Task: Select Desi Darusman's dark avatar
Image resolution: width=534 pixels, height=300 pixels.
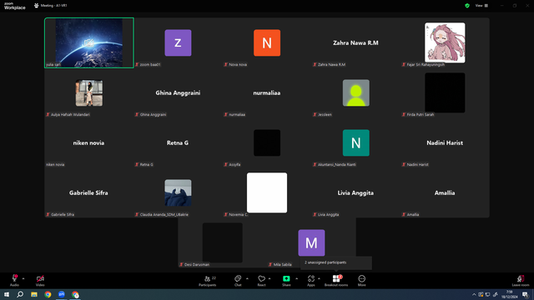Action: point(223,242)
